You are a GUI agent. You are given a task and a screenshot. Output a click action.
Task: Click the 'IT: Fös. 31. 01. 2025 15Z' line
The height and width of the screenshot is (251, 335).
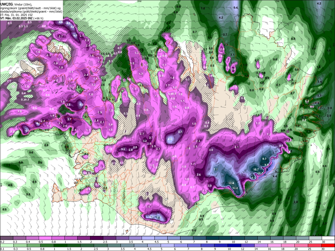click(x=16, y=15)
